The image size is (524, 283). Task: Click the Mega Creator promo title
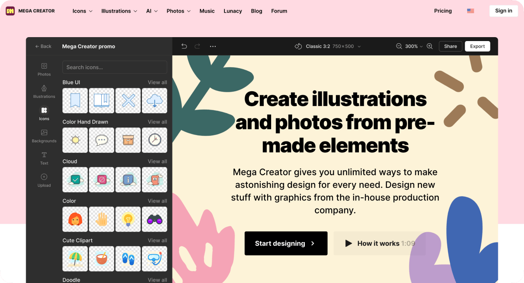coord(89,46)
